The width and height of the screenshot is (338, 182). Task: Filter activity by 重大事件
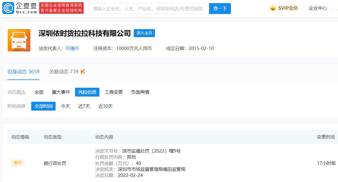[x=61, y=92]
